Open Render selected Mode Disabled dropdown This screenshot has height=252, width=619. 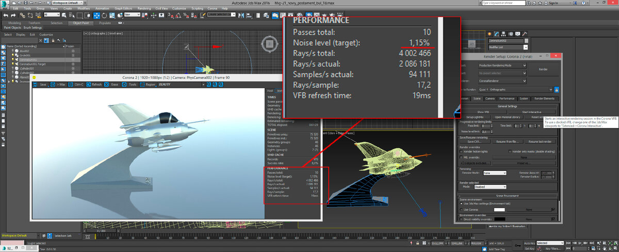click(x=490, y=187)
